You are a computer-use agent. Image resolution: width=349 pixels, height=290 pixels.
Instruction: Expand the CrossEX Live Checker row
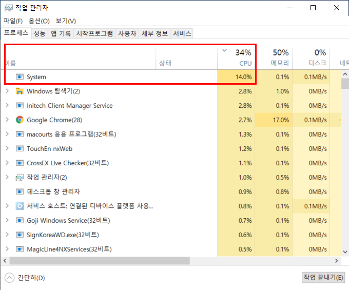[7, 163]
